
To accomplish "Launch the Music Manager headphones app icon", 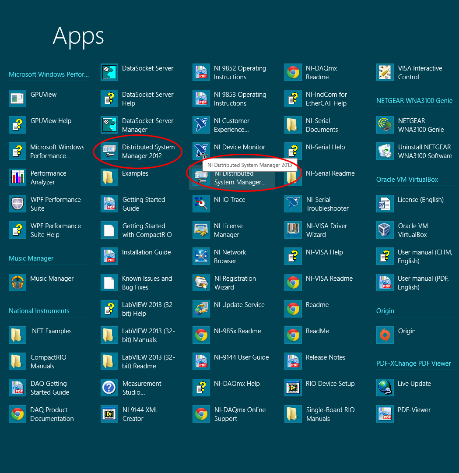I will [x=18, y=282].
